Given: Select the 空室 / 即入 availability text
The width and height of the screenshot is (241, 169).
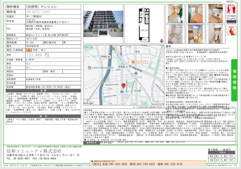Looking at the screenshot, I should click(39, 50).
